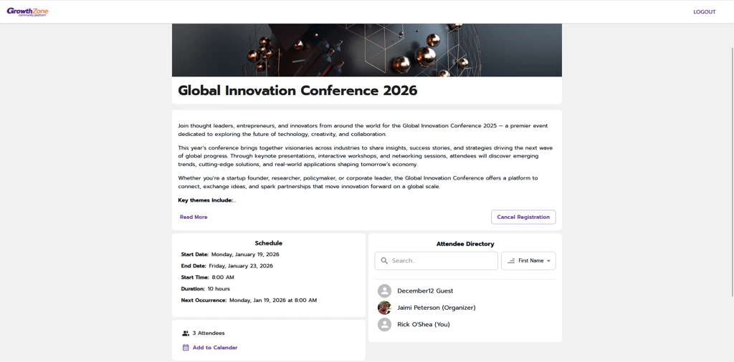Screen dimensions: 734x362
Task: Open the First Name sort dropdown
Action: [529, 261]
